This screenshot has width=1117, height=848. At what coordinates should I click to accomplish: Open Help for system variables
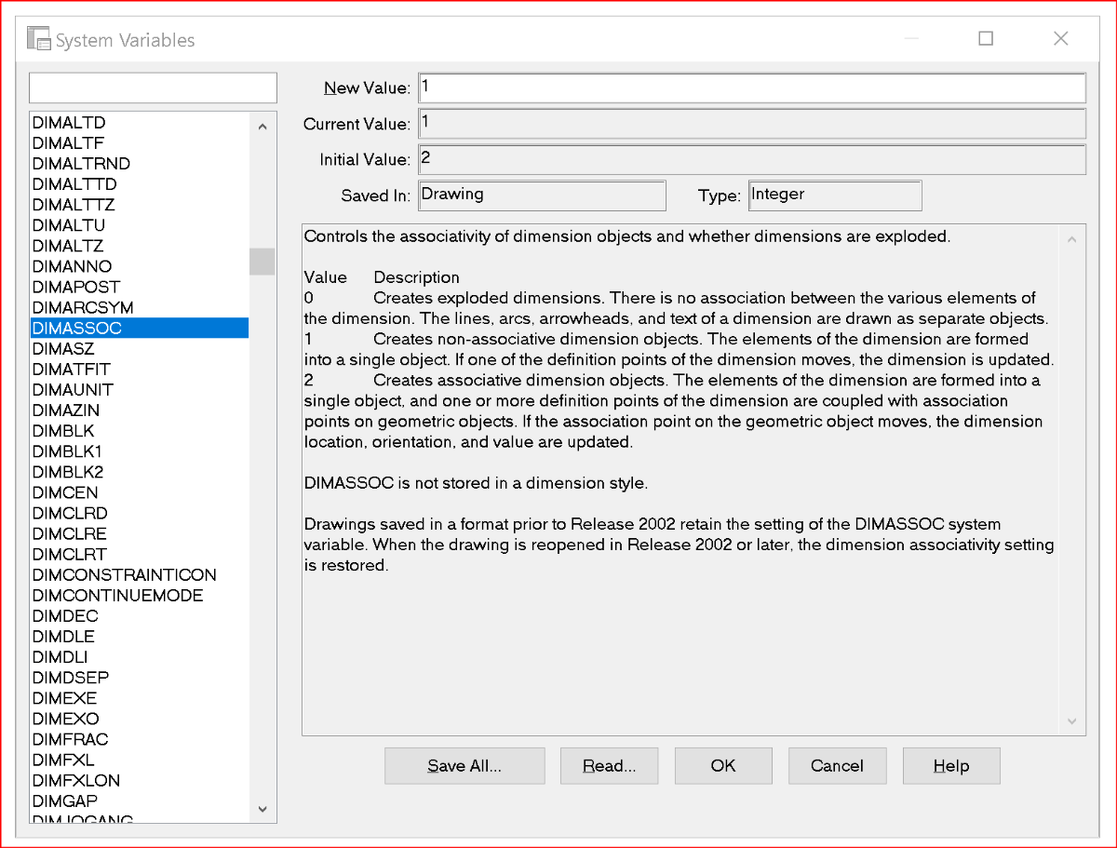click(x=951, y=766)
